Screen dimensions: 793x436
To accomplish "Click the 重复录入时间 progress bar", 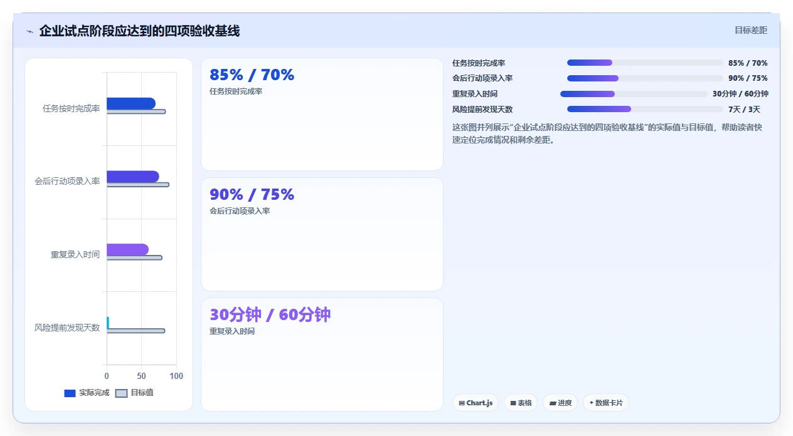I will (634, 94).
